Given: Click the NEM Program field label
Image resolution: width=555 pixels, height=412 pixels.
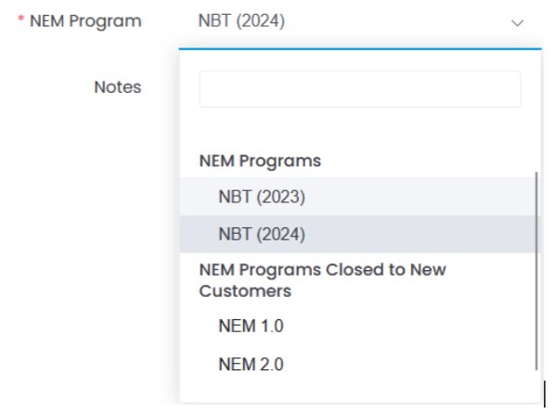Looking at the screenshot, I should click(x=85, y=21).
